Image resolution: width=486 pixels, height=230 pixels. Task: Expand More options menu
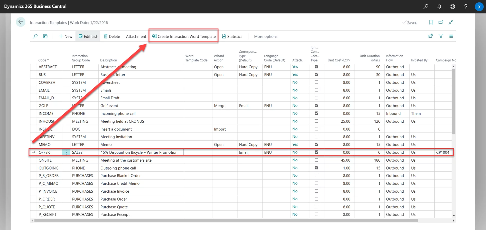click(266, 36)
